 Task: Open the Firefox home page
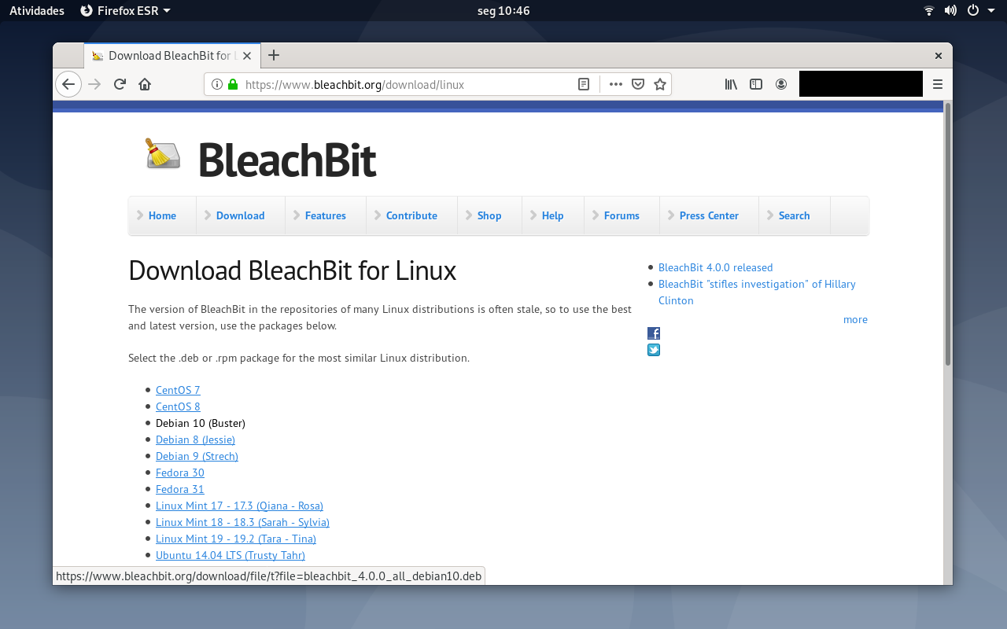click(145, 84)
